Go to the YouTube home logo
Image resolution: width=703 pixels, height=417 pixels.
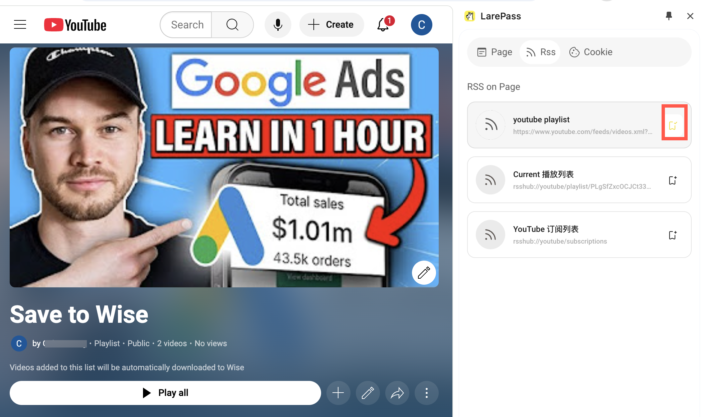(75, 25)
